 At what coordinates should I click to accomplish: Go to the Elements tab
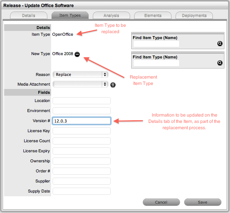pos(153,15)
